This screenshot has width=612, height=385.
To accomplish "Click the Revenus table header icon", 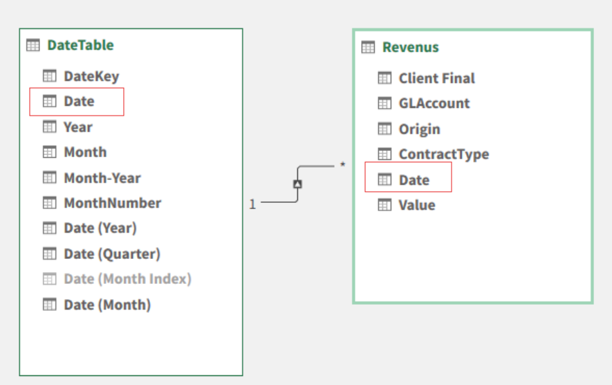I will click(368, 47).
